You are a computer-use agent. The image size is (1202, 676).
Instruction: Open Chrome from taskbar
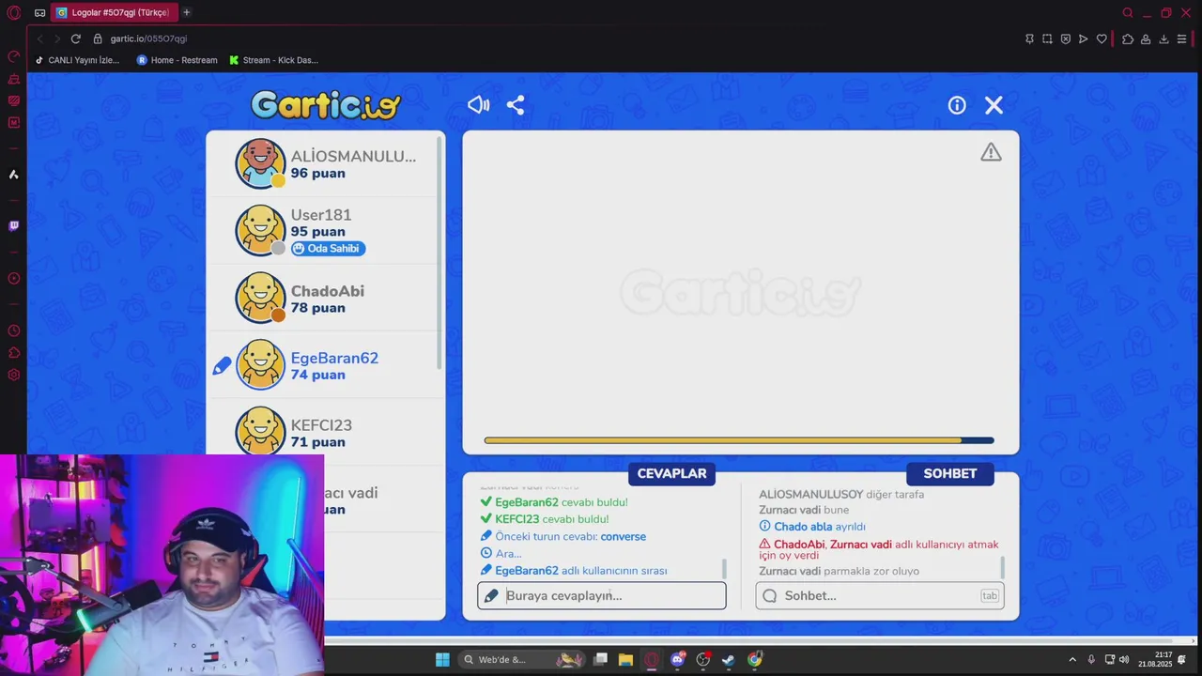pos(755,659)
